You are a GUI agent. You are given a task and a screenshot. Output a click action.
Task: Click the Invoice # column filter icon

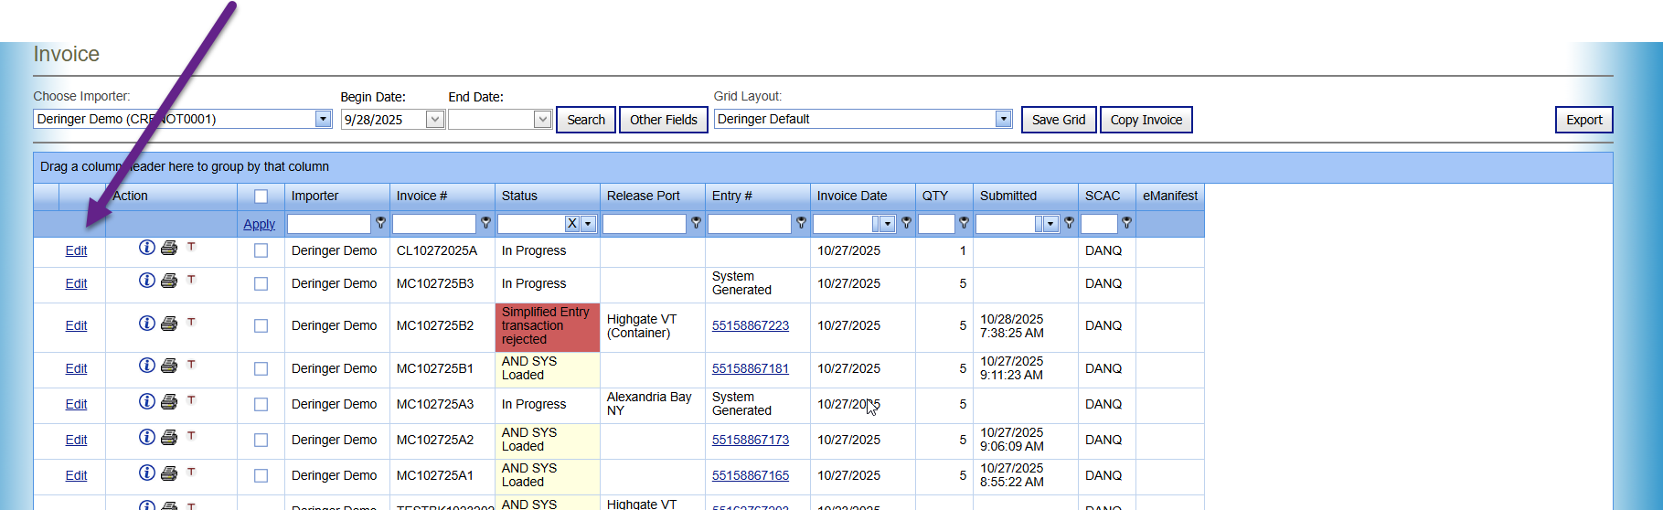pos(485,223)
